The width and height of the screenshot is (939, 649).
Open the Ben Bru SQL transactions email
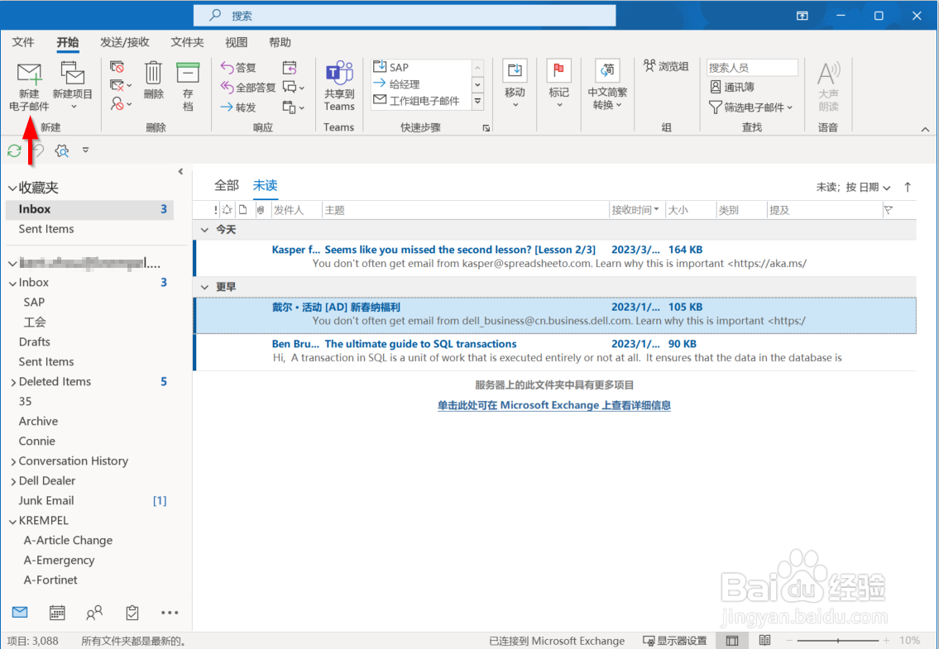click(555, 351)
